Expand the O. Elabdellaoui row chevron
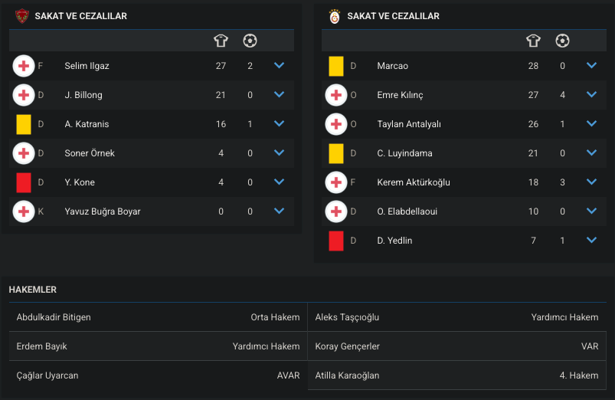 [591, 211]
